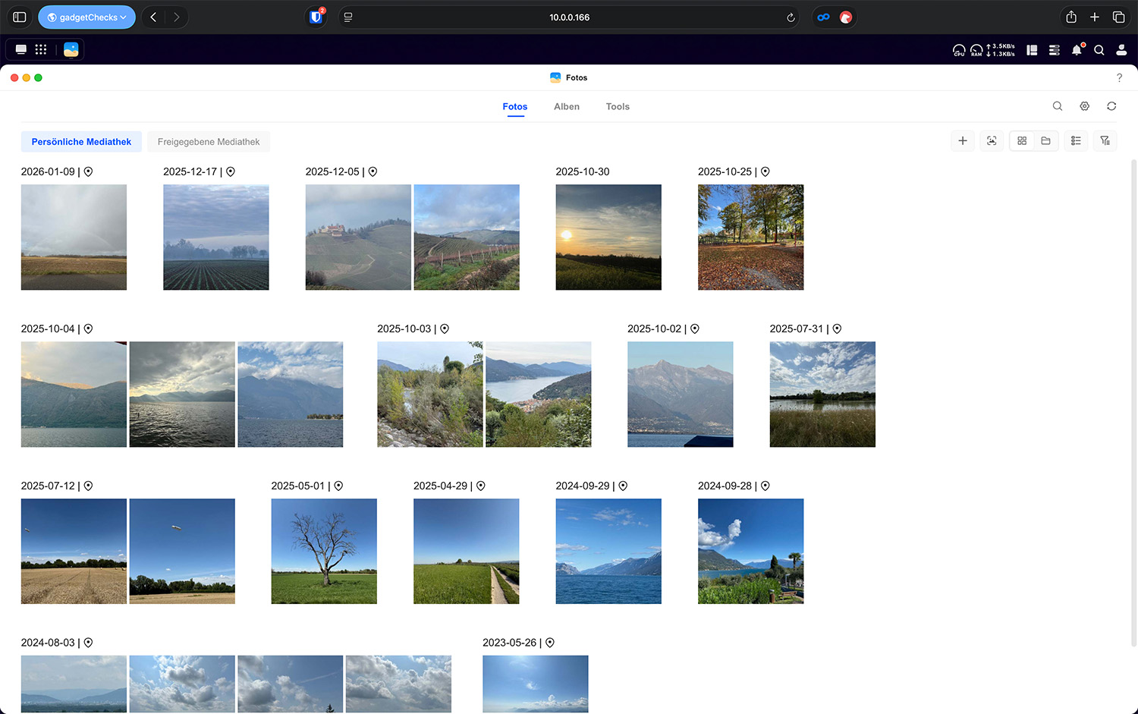
Task: Open the photo filter options
Action: tap(1105, 141)
